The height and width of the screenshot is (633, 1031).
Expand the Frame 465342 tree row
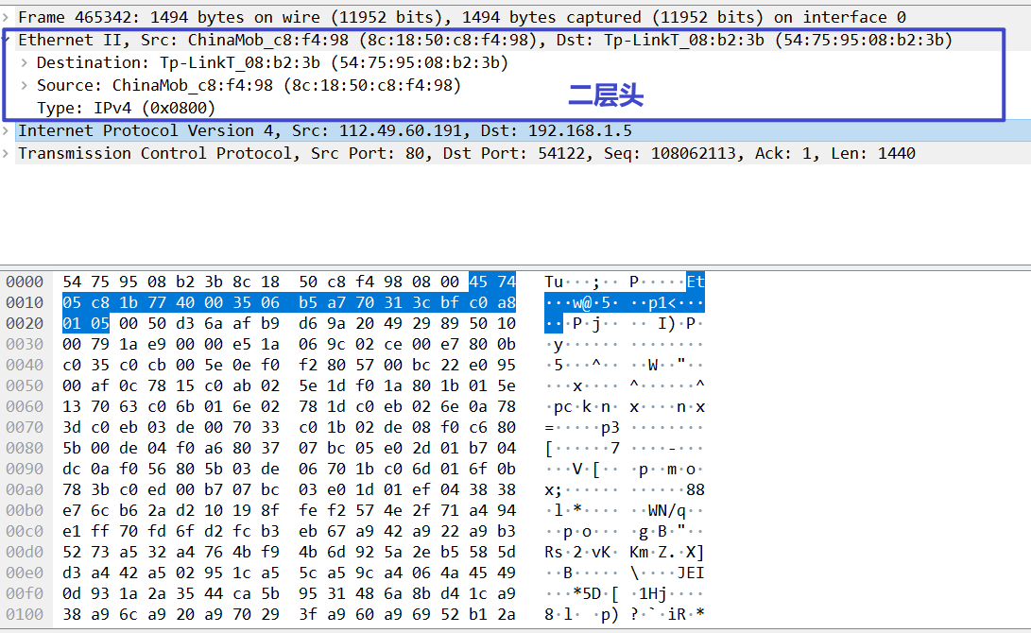[x=6, y=17]
